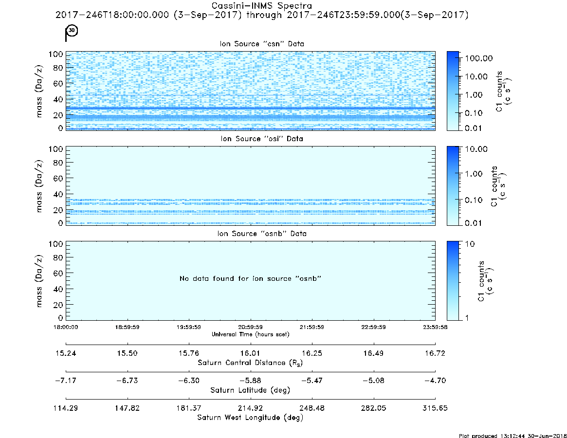Click the time label 19:59:59
The height and width of the screenshot is (438, 567).
pyautogui.click(x=189, y=327)
